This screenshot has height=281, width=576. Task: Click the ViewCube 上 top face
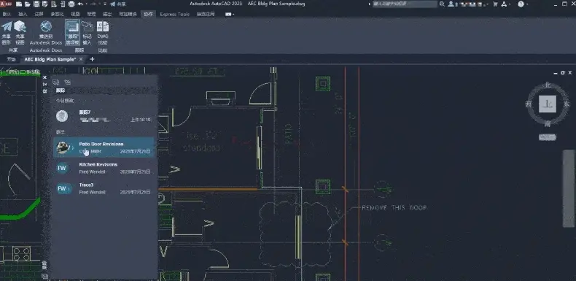point(548,104)
